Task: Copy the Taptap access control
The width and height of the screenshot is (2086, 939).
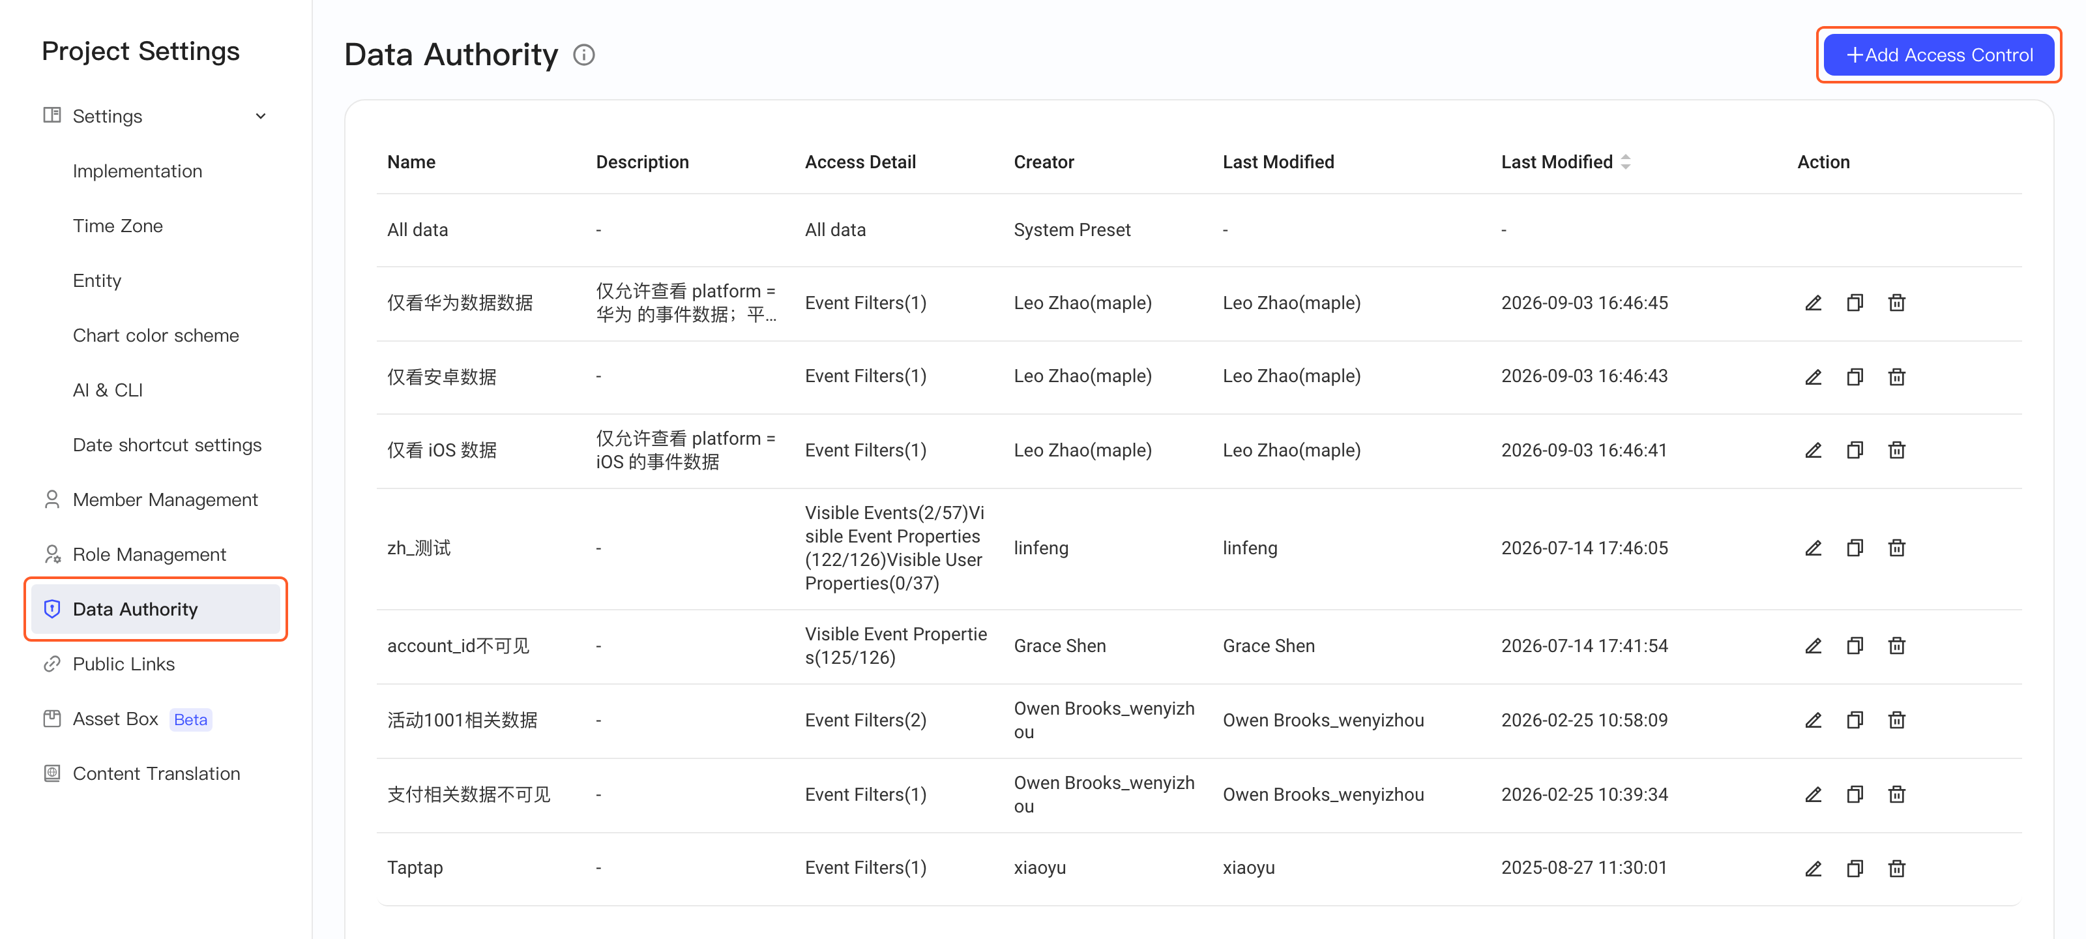Action: pos(1855,869)
